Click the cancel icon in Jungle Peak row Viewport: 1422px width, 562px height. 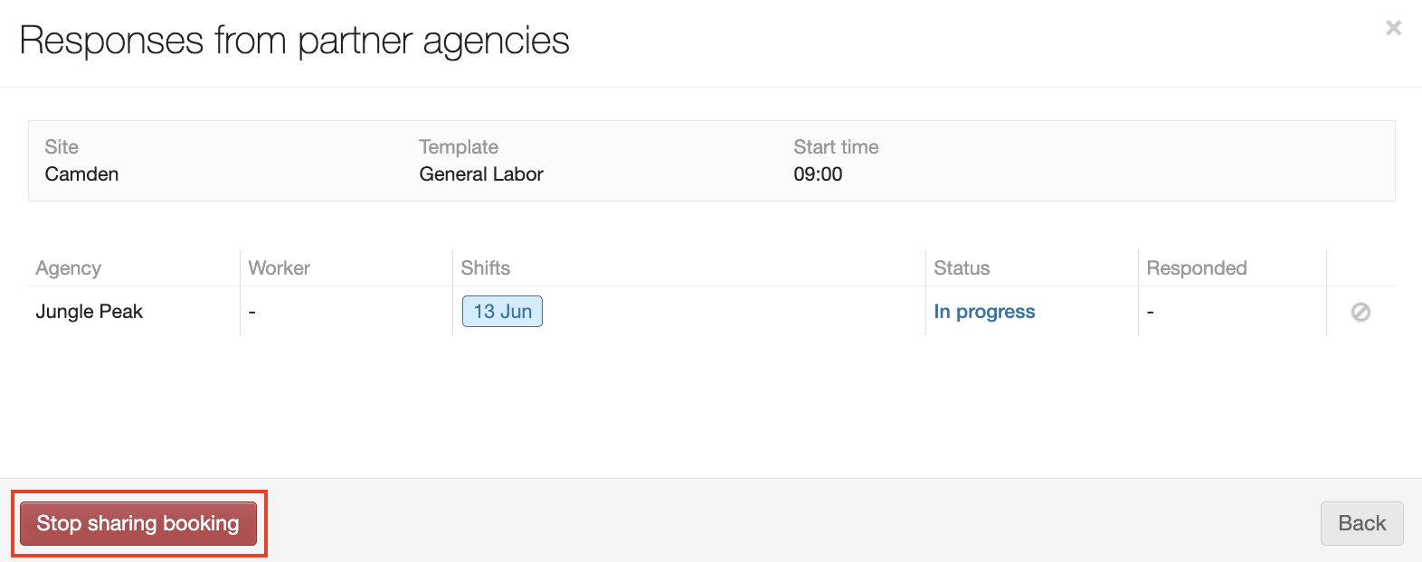click(x=1360, y=312)
